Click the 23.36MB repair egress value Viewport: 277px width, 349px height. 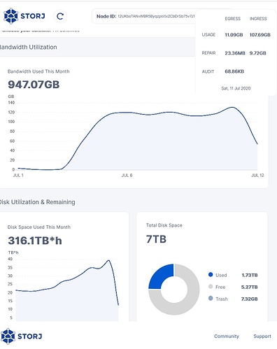coord(235,53)
